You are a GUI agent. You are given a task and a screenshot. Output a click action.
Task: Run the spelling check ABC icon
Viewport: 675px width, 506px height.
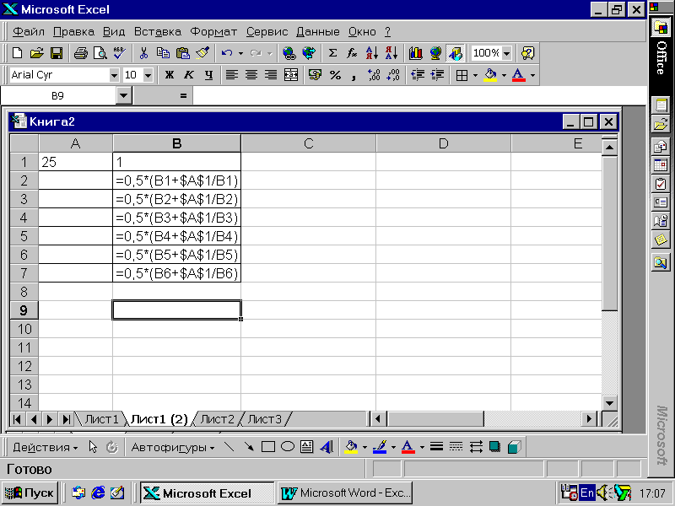(x=119, y=53)
